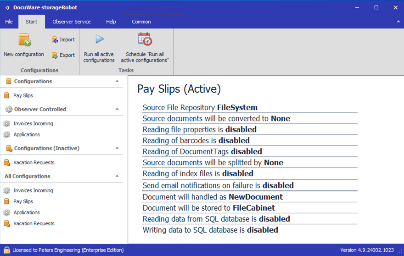Switch to the Start tab
This screenshot has width=404, height=256.
click(x=31, y=22)
